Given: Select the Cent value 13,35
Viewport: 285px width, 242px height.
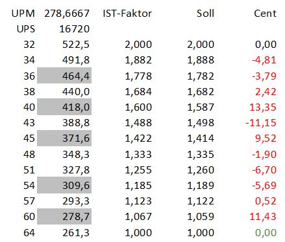Looking at the screenshot, I should coord(263,107).
